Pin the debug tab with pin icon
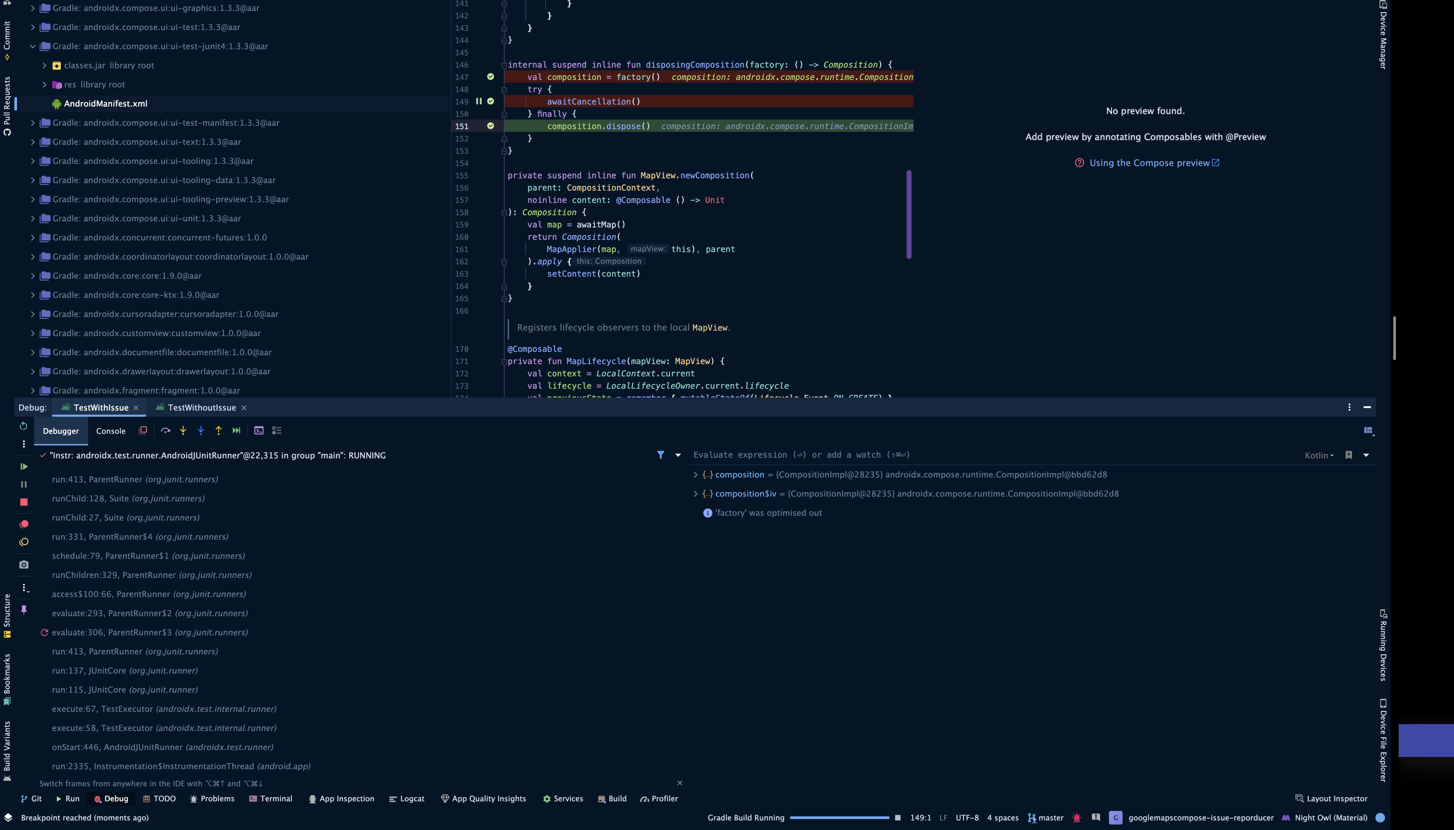Viewport: 1454px width, 830px height. click(x=23, y=609)
